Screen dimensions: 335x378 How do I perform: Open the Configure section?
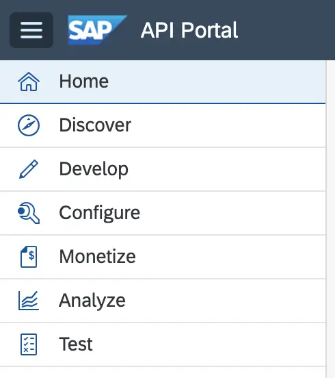click(163, 214)
